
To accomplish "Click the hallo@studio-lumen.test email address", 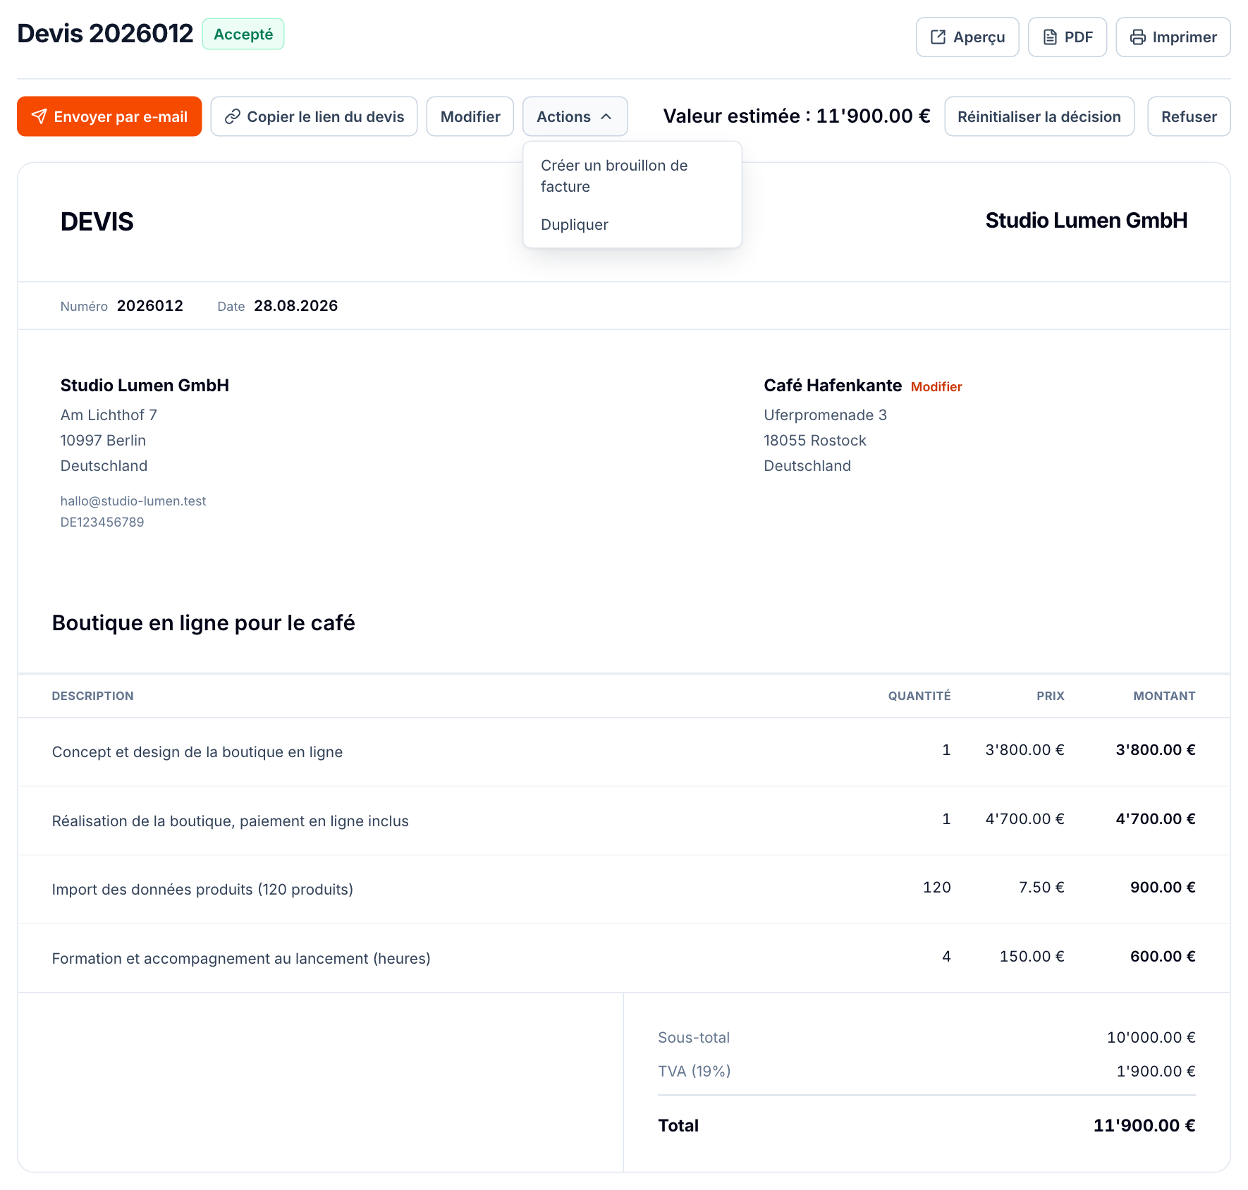I will point(133,501).
